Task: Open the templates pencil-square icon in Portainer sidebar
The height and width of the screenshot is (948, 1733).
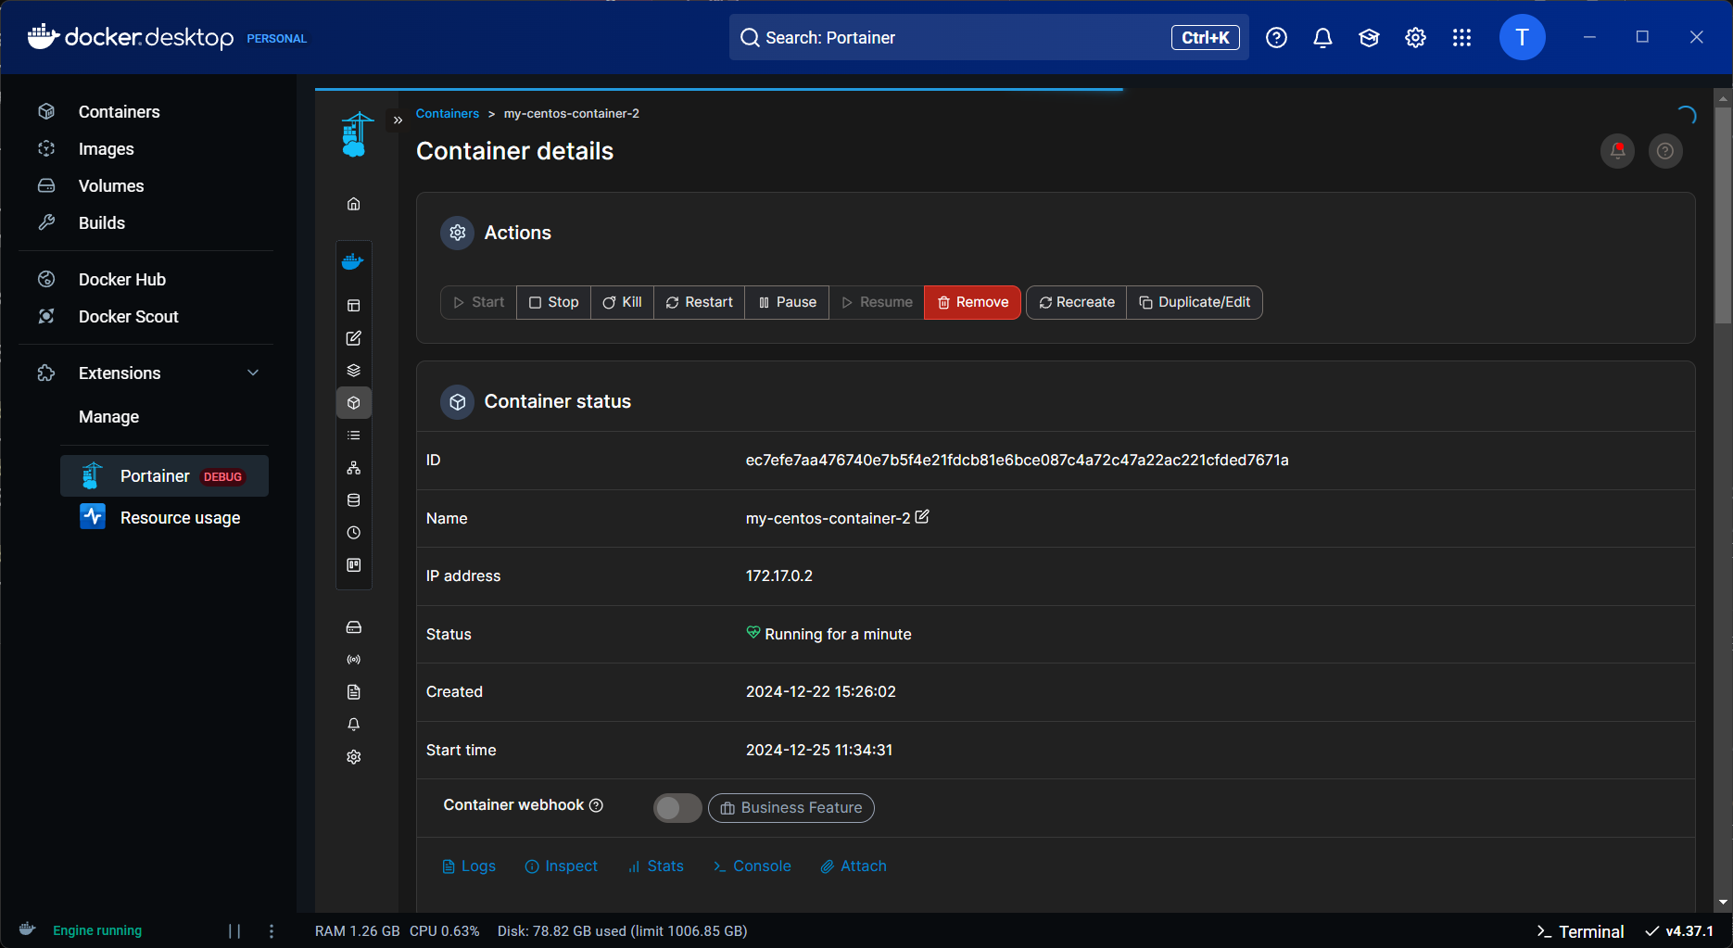Action: [x=353, y=338]
